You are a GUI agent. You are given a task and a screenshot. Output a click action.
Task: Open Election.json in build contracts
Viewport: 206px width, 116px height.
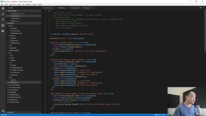23,31
